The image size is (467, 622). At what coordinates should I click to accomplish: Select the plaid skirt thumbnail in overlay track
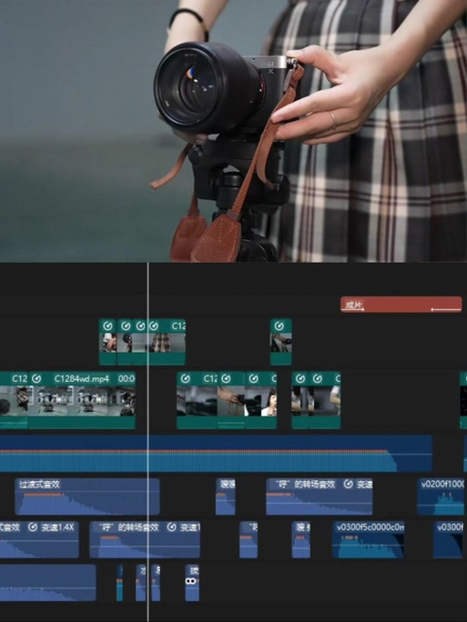pyautogui.click(x=161, y=342)
